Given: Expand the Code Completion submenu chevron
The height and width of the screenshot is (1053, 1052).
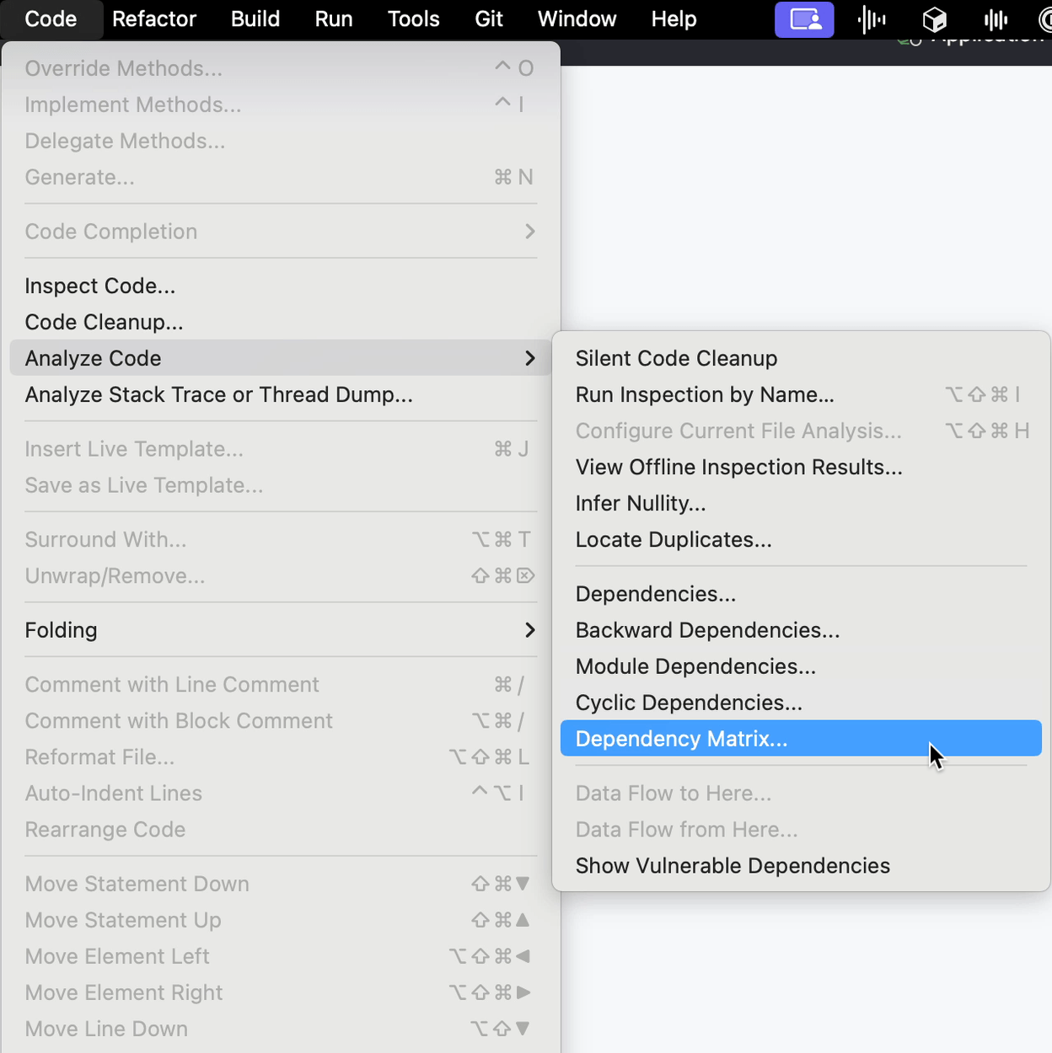Looking at the screenshot, I should (x=529, y=232).
